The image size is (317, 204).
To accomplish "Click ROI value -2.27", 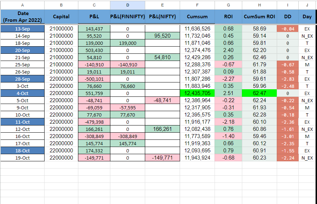I will (x=228, y=79).
